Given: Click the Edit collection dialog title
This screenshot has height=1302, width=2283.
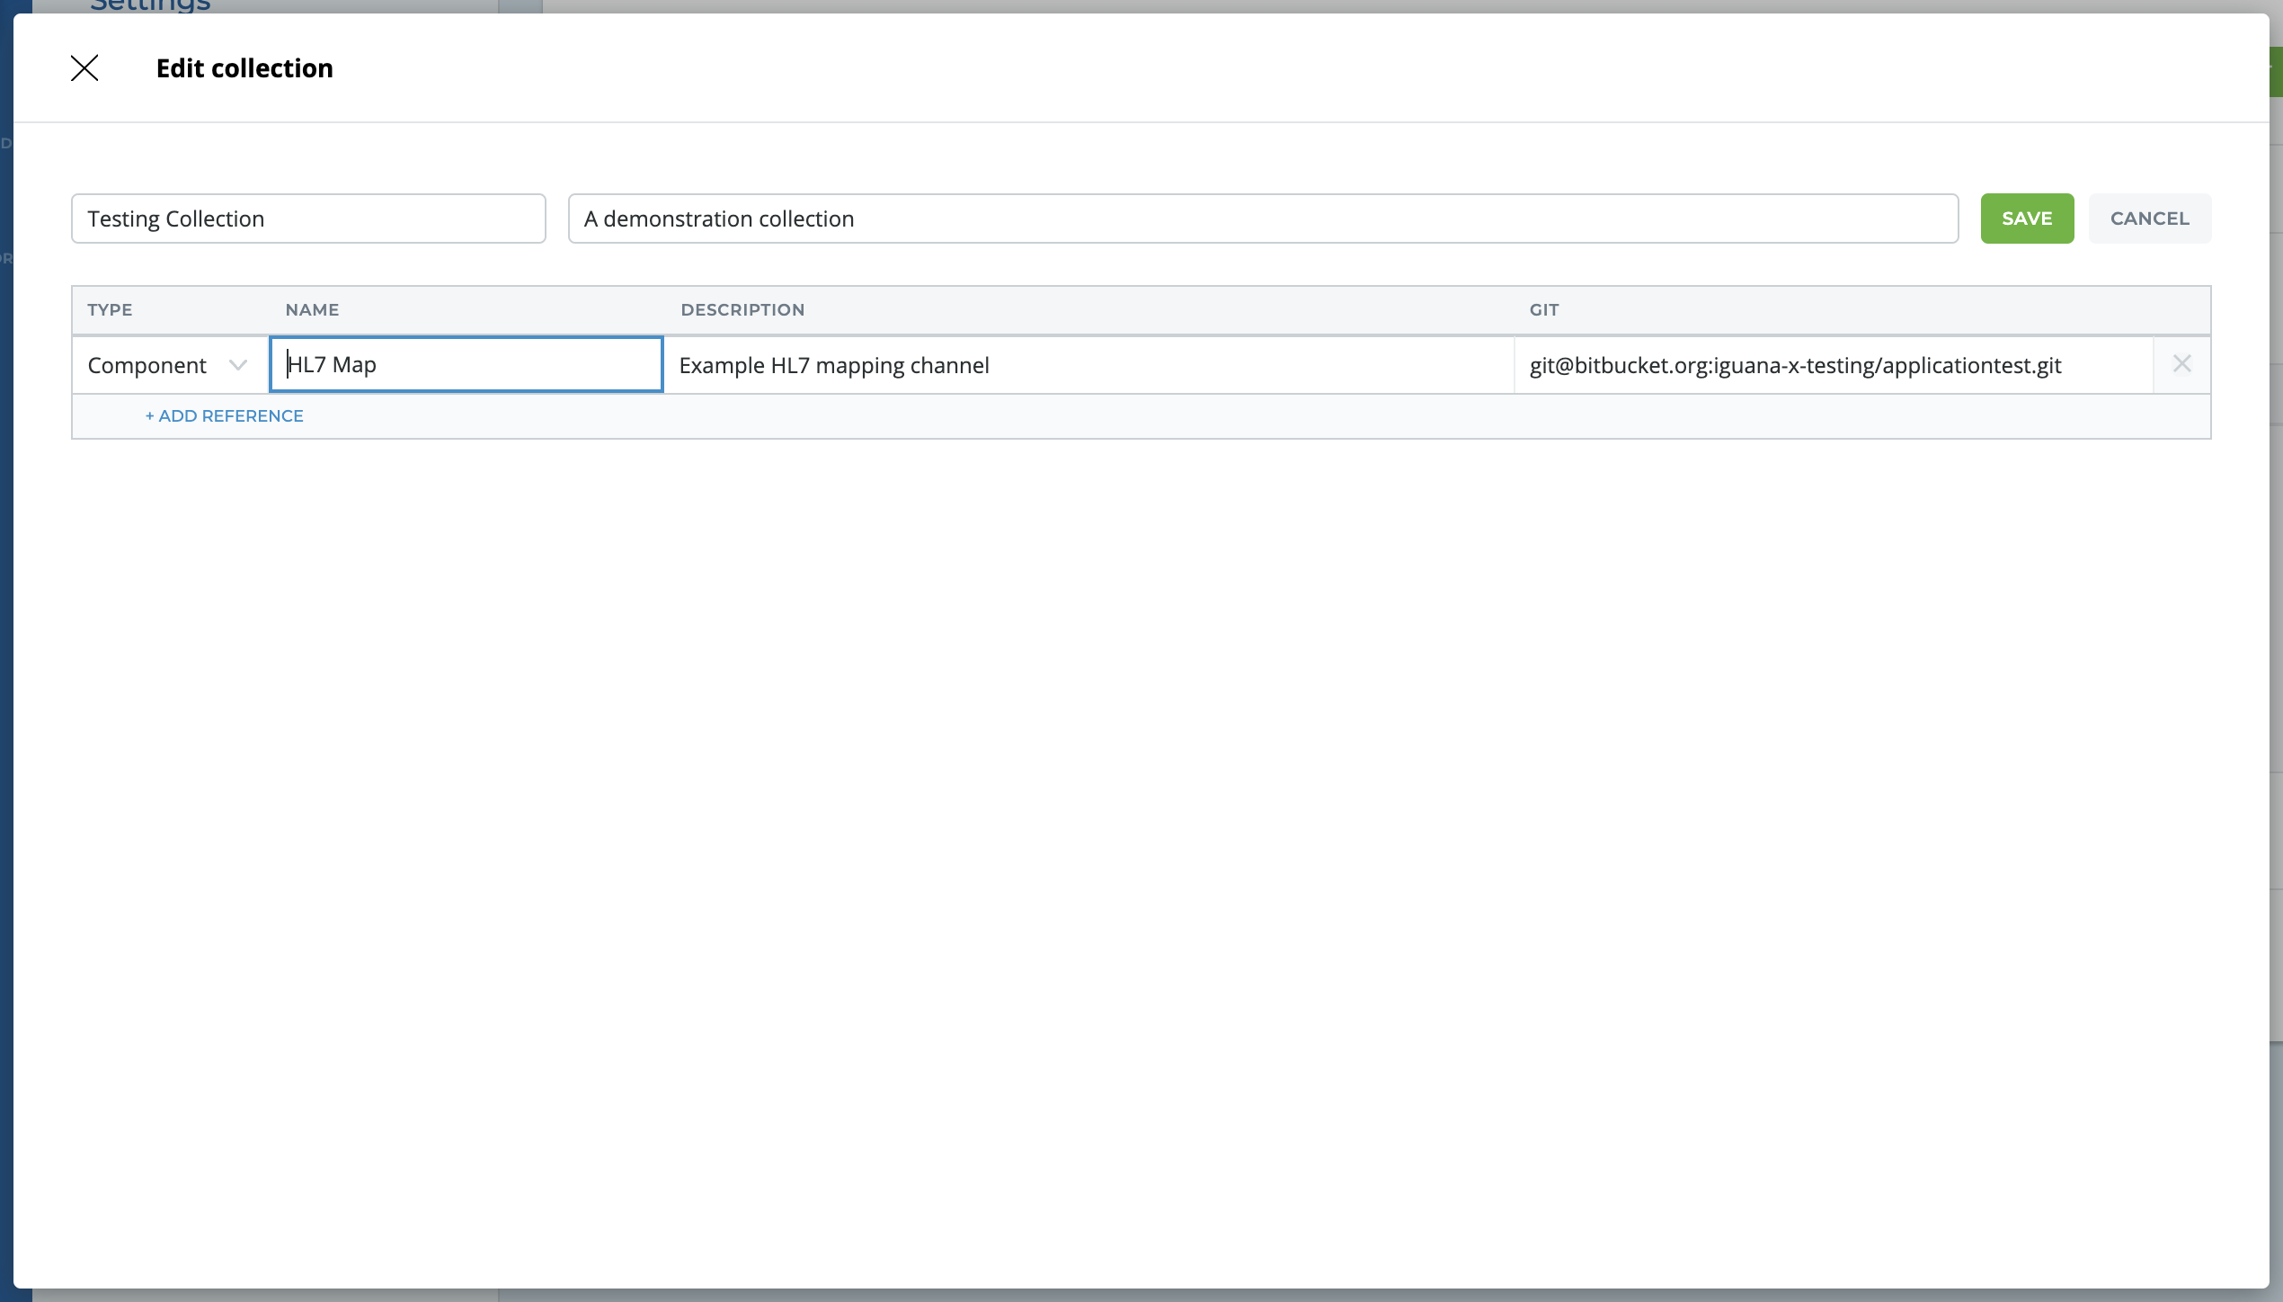Looking at the screenshot, I should (244, 68).
